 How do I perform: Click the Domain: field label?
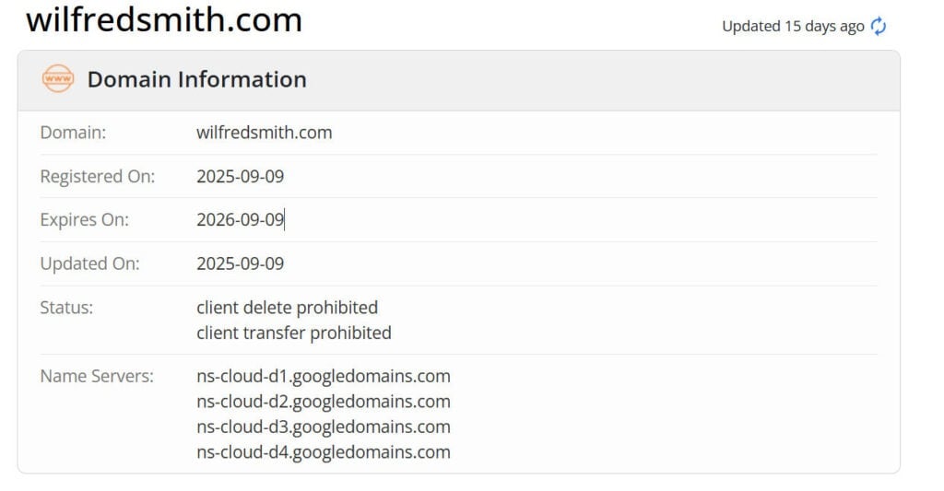coord(73,133)
